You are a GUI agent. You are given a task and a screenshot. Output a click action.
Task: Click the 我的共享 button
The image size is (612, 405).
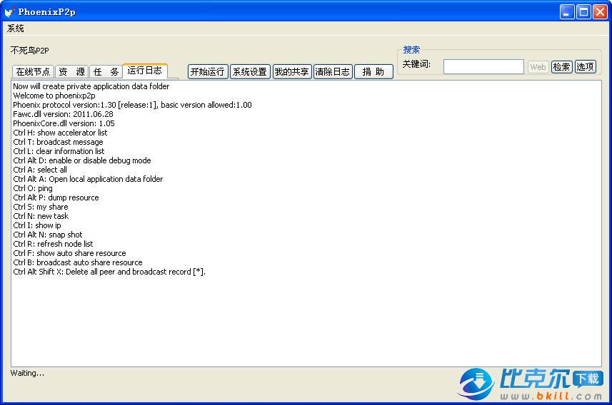(292, 72)
